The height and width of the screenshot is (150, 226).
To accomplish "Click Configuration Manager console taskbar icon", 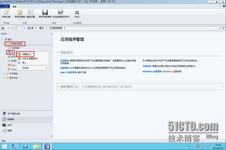I will (47, 146).
